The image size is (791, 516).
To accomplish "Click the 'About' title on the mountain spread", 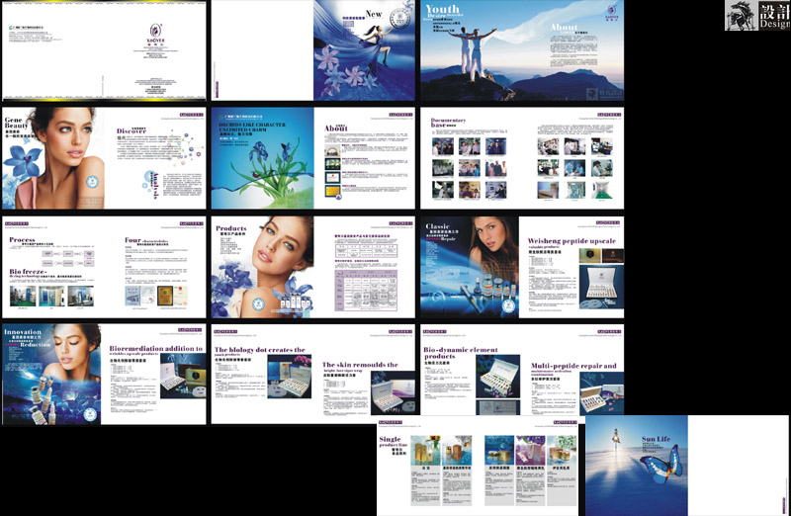I will [564, 27].
